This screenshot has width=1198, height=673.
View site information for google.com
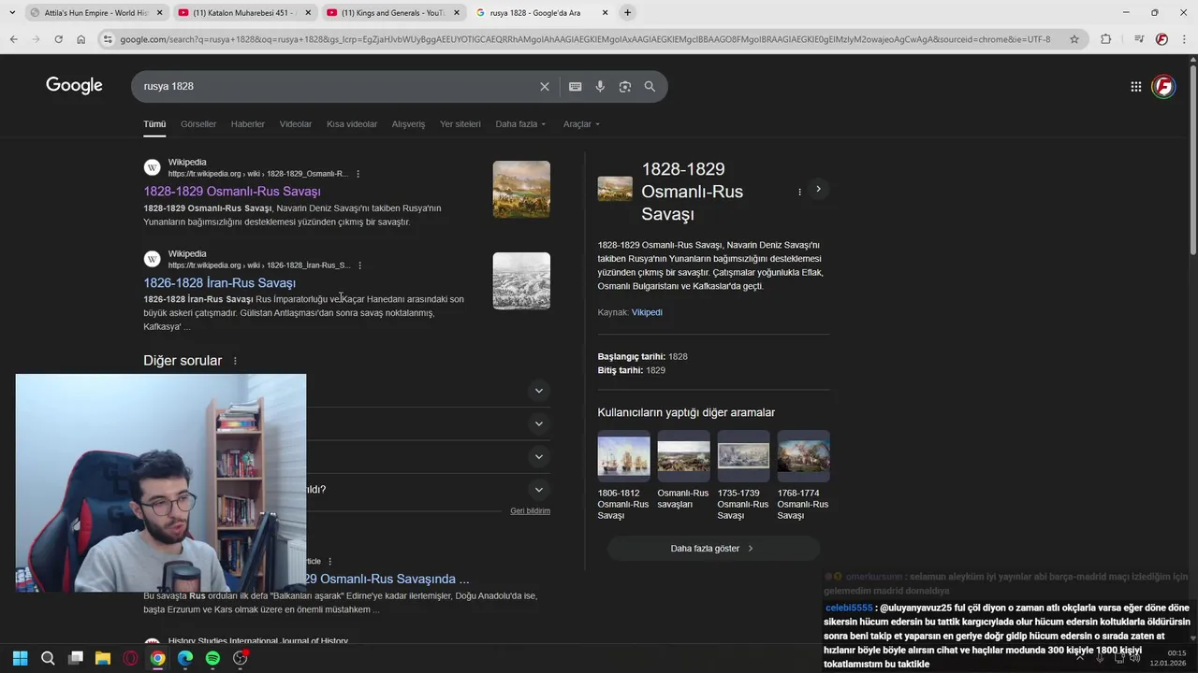point(108,39)
